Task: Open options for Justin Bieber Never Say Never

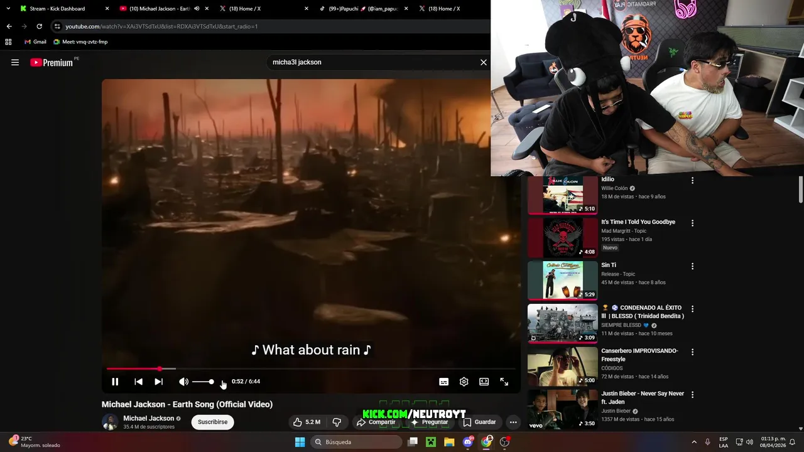Action: (x=692, y=394)
